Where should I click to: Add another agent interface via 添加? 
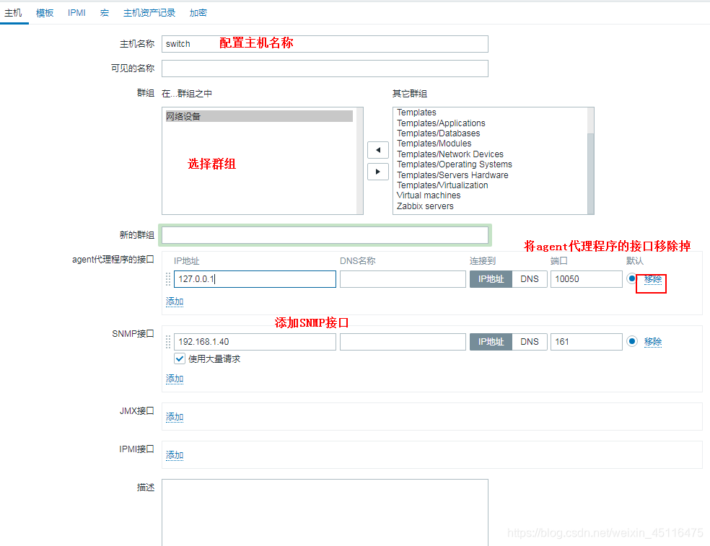point(175,301)
